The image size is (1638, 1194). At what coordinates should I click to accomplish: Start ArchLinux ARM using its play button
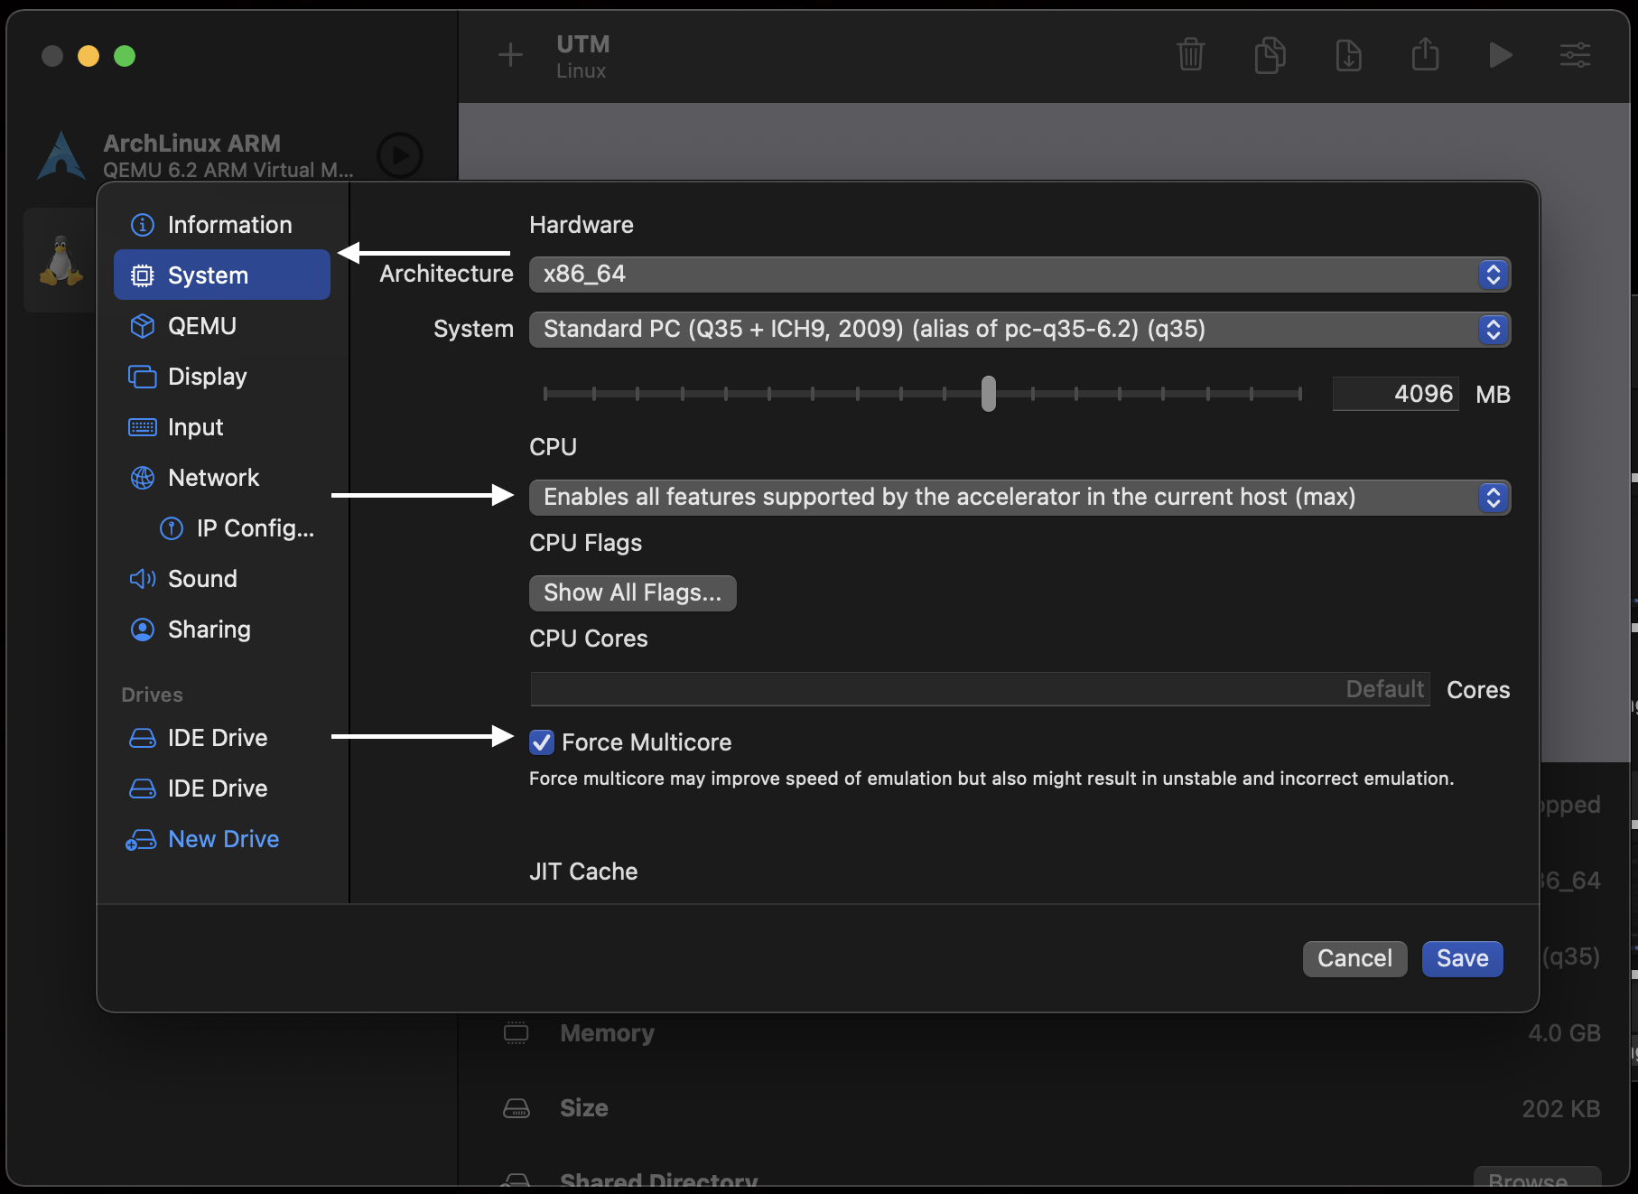[399, 155]
